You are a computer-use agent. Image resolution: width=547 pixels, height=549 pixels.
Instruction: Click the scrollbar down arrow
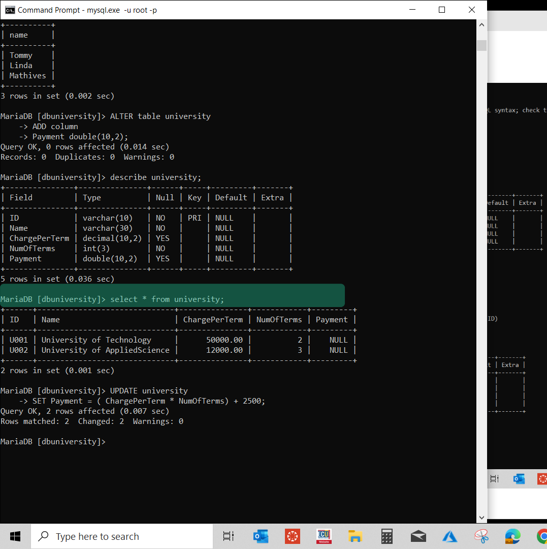[x=481, y=517]
